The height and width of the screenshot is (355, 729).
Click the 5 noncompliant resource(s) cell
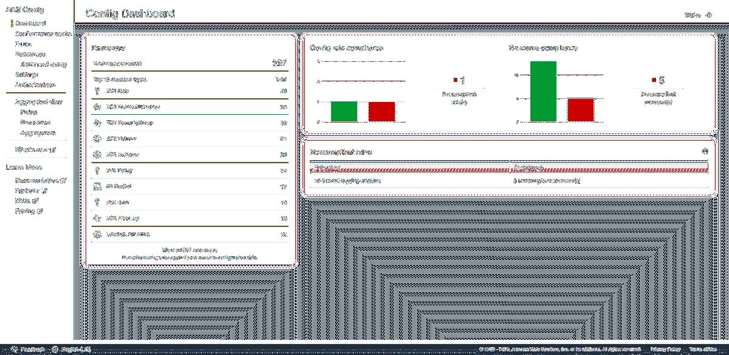547,181
